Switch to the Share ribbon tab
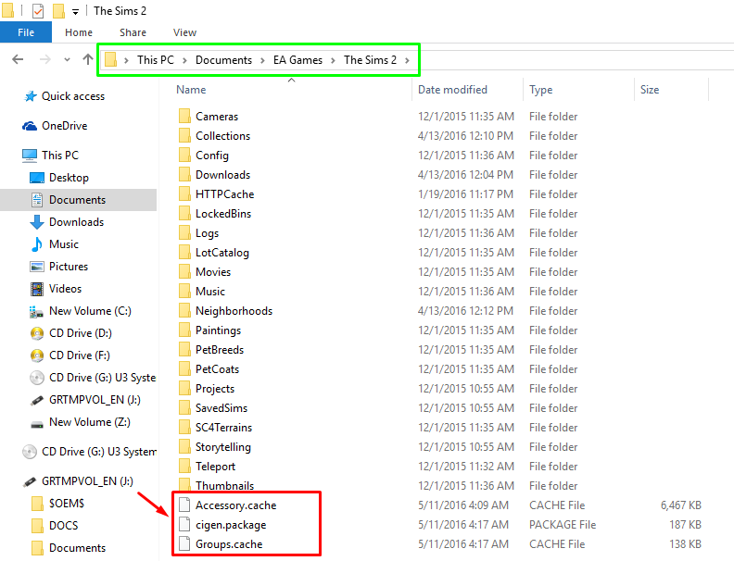The image size is (734, 561). pyautogui.click(x=133, y=32)
